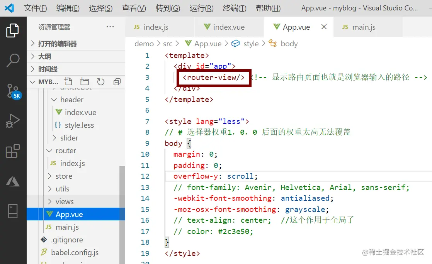Open the Extensions view
The image size is (432, 264).
(x=12, y=151)
